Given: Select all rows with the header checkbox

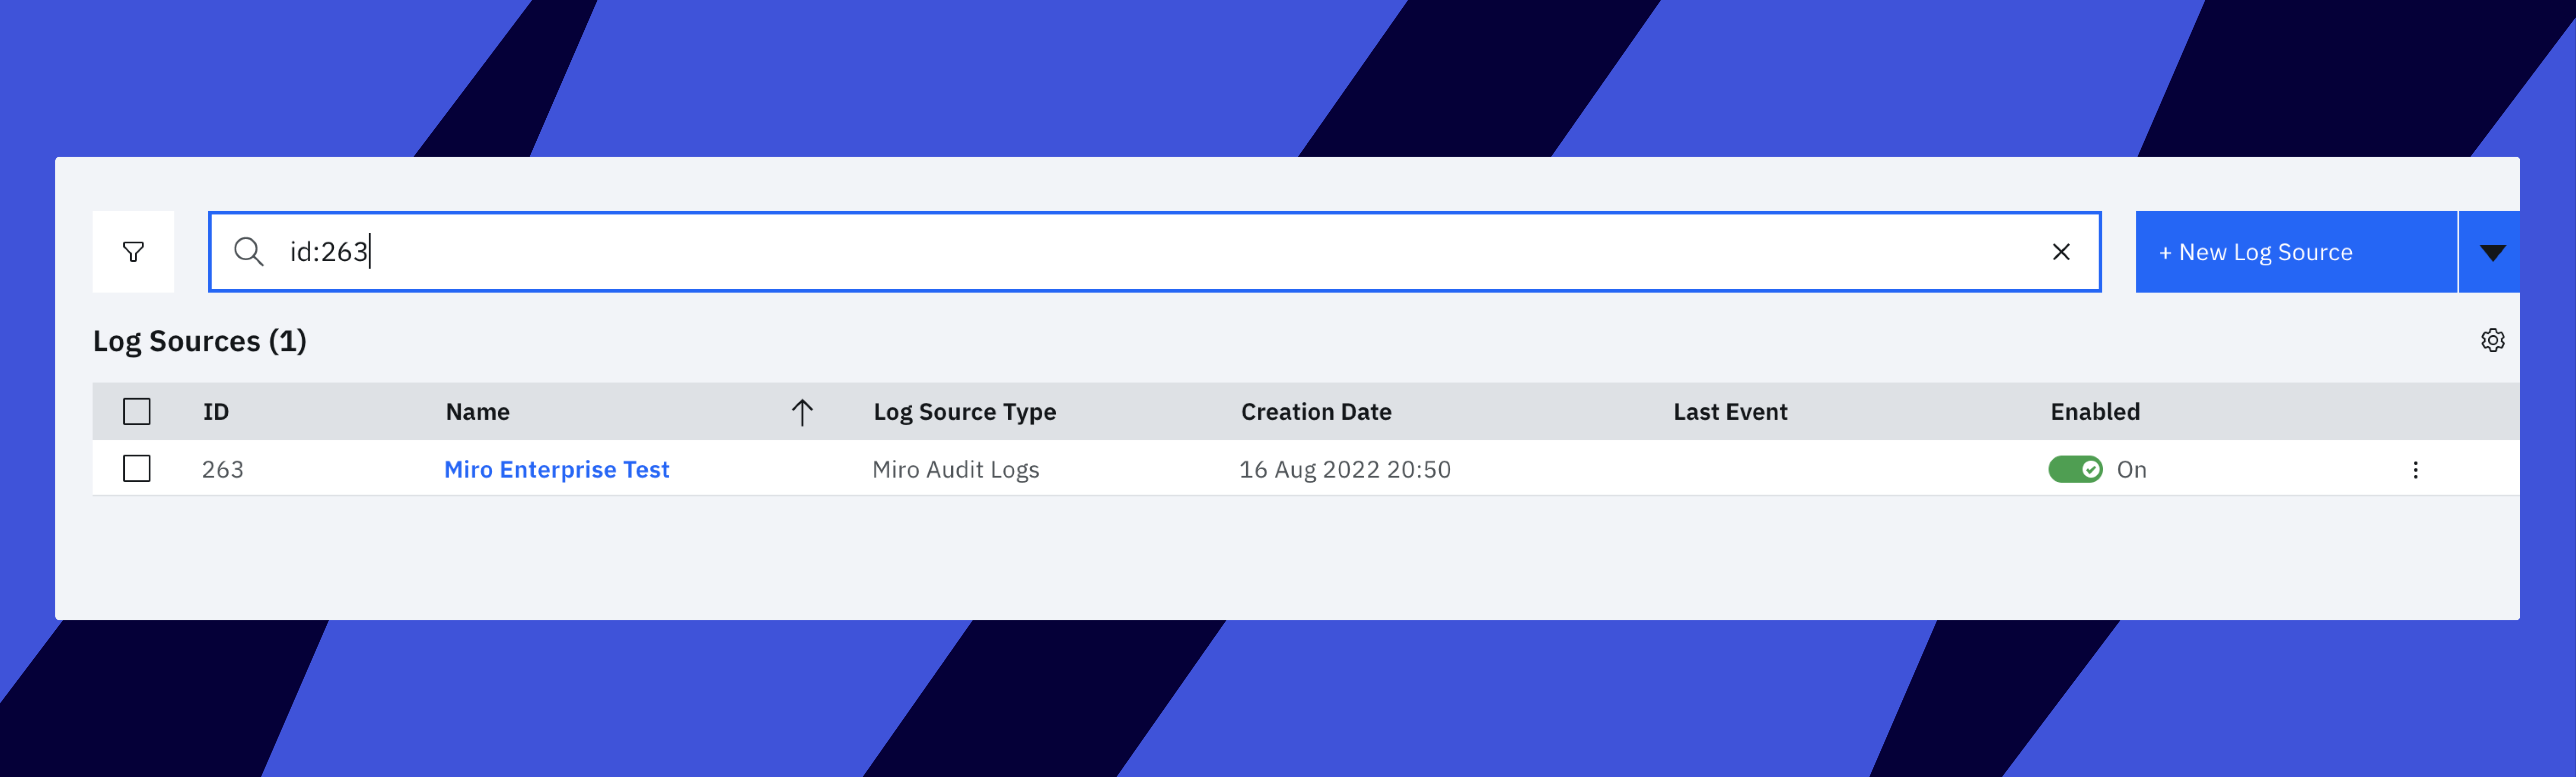Looking at the screenshot, I should (x=137, y=411).
